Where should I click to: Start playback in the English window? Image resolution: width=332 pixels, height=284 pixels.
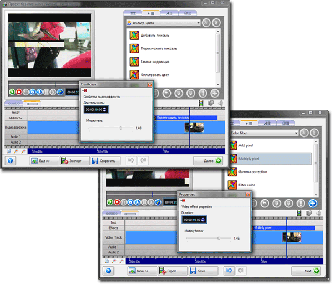(110, 202)
